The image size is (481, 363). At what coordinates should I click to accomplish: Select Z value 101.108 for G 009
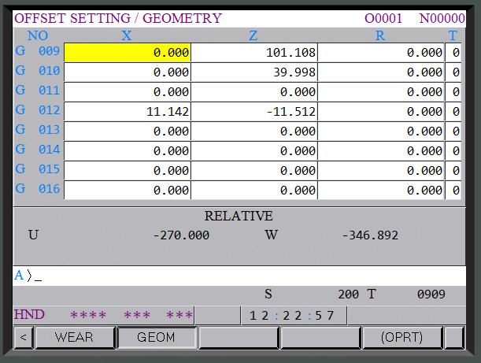tap(254, 53)
